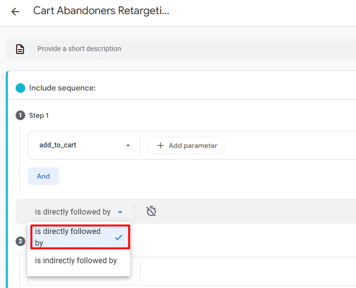356x288 pixels.
Task: Click the Step 2 number badge
Action: coord(20,241)
